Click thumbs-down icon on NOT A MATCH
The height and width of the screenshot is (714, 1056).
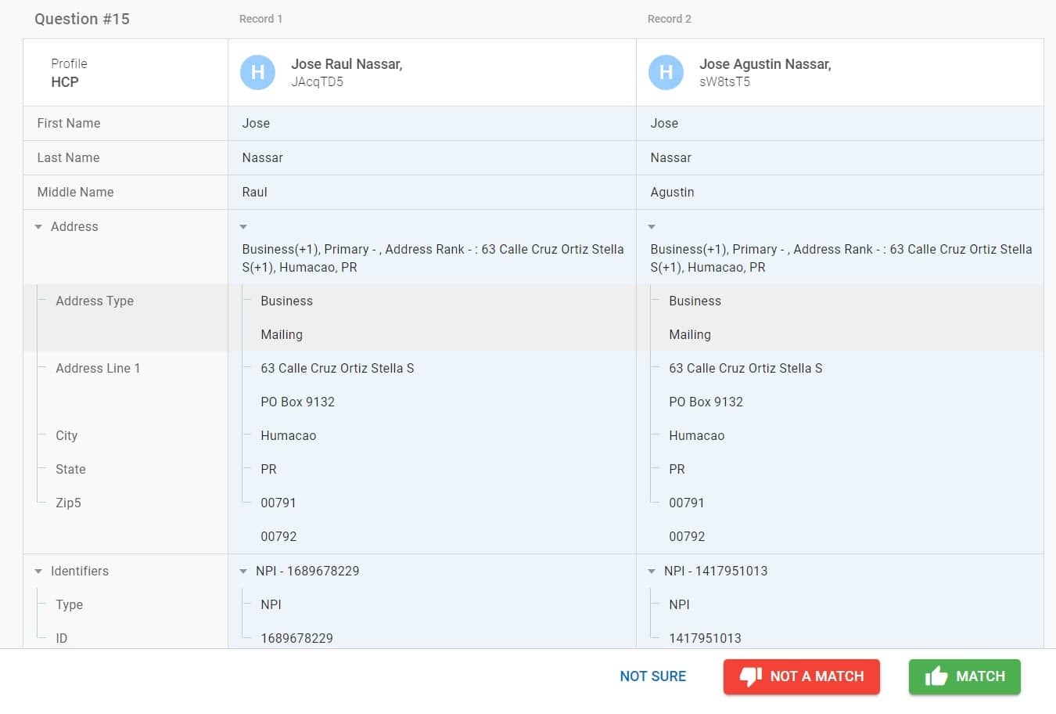coord(750,676)
